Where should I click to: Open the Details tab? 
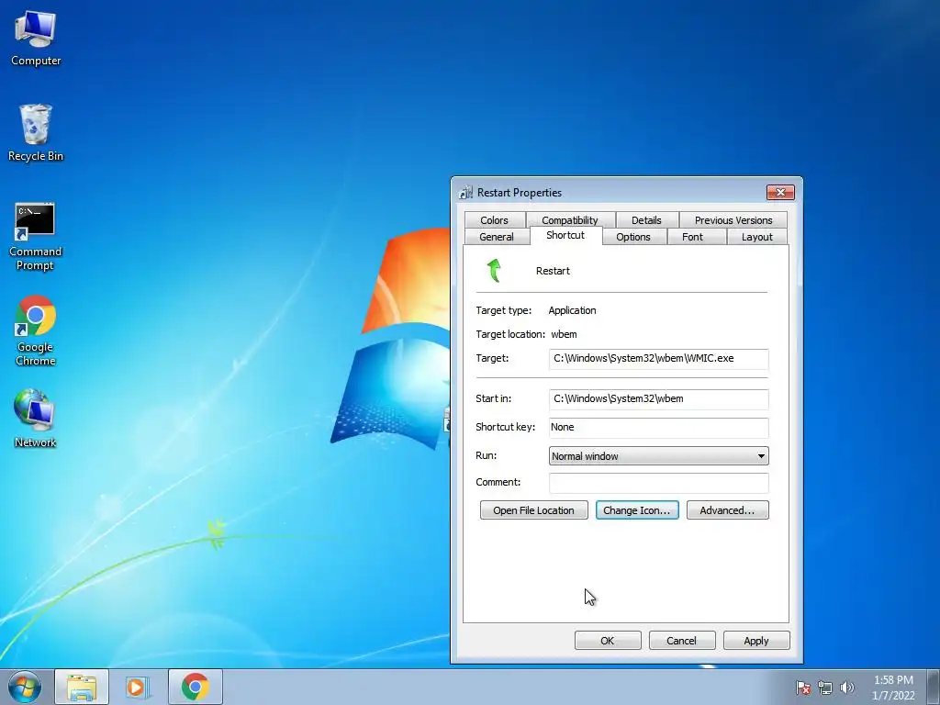[646, 220]
